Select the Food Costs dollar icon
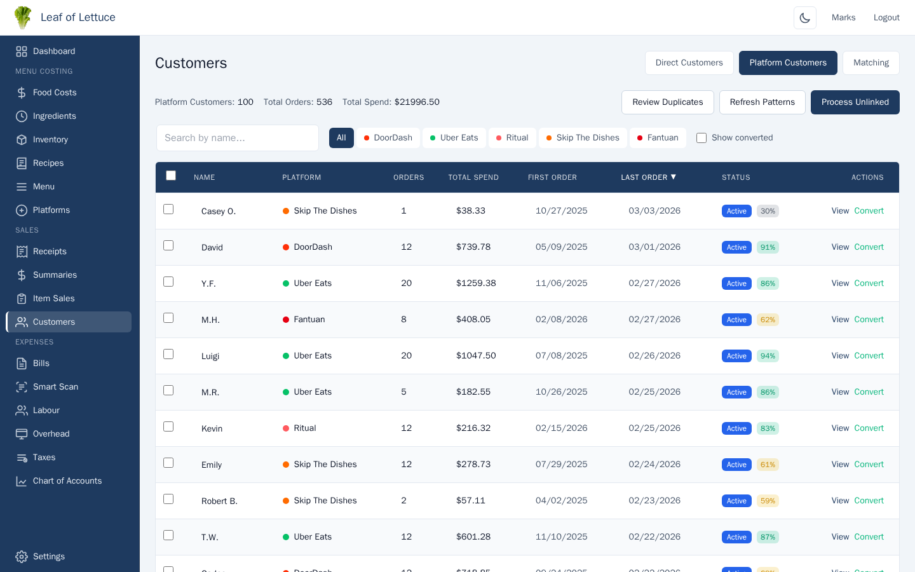Screen dimensions: 915x572 (x=22, y=92)
